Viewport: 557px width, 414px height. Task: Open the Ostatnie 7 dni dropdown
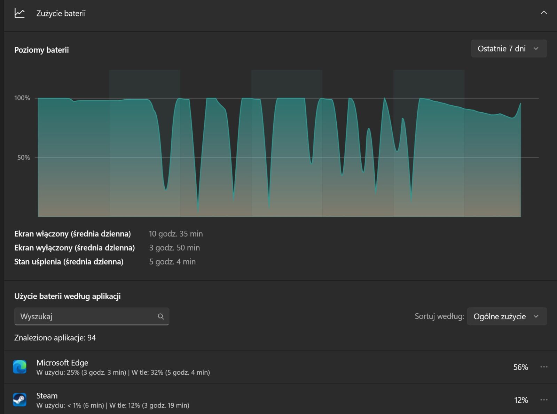coord(509,49)
